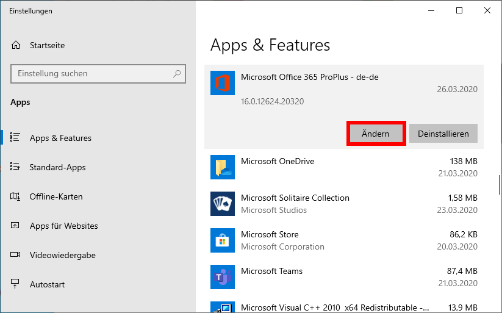
Task: Click the Startseite home icon
Action: click(16, 46)
